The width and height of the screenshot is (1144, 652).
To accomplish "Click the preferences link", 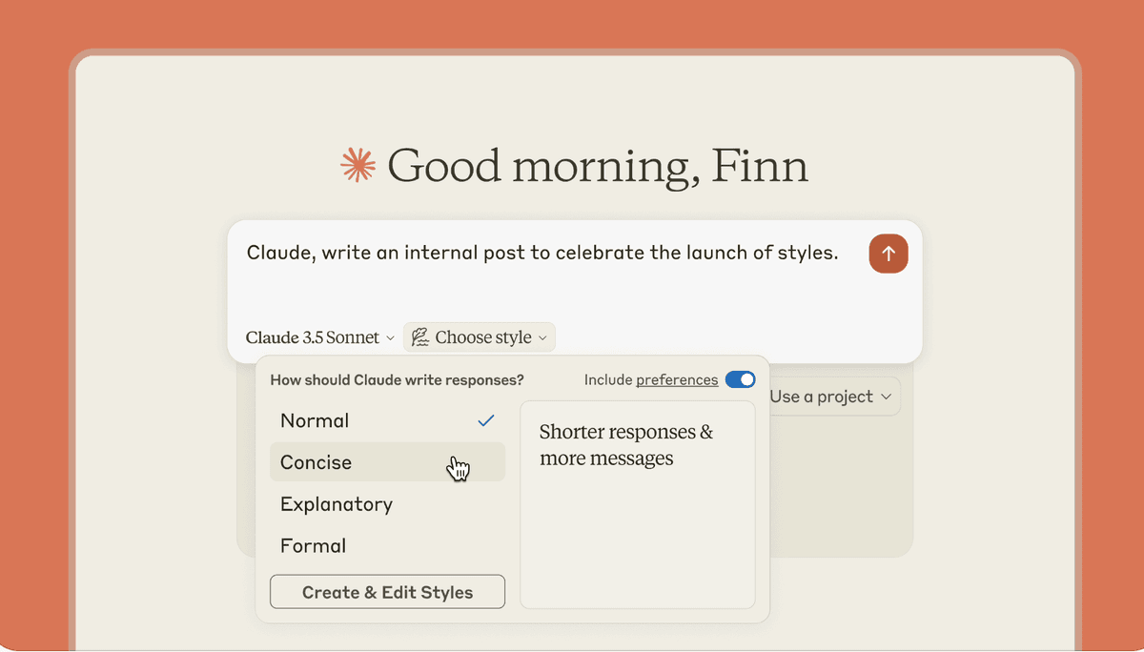I will (x=676, y=379).
